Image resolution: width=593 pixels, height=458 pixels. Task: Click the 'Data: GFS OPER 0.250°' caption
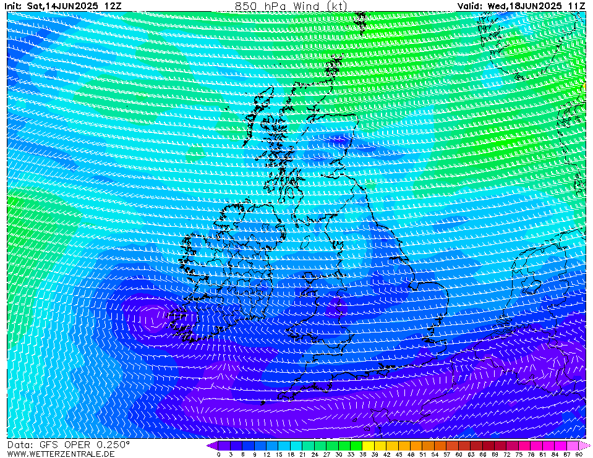click(69, 445)
